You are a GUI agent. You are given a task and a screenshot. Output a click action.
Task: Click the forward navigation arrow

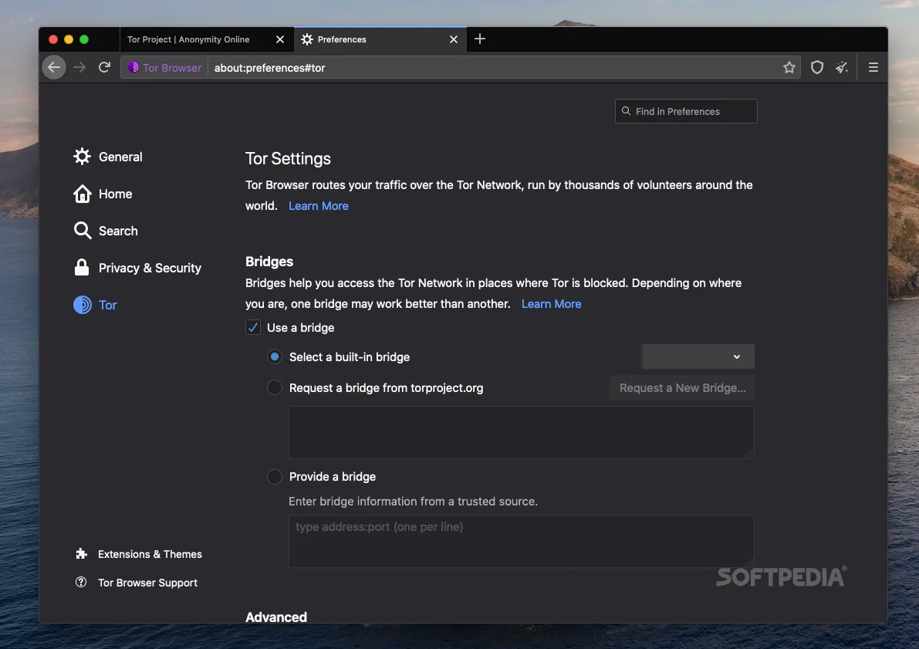point(79,67)
